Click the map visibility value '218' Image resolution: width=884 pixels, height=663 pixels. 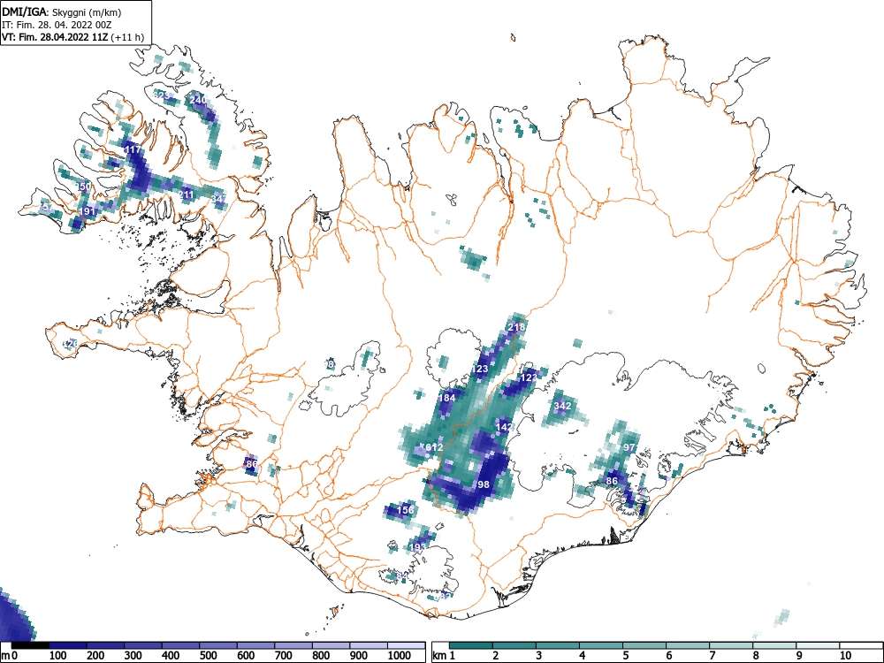click(x=516, y=327)
